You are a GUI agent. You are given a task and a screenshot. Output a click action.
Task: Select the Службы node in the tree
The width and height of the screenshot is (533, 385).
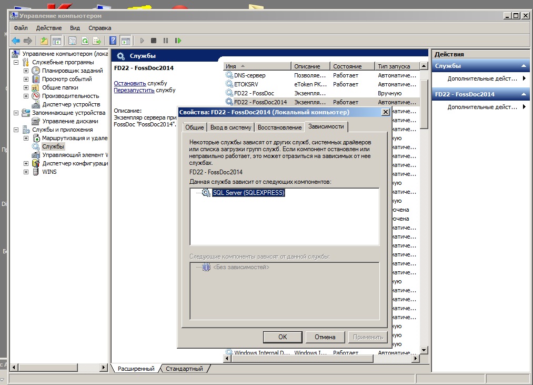coord(53,146)
